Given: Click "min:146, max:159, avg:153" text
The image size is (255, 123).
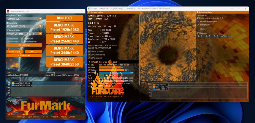Looking at the screenshot, I should point(102,26).
